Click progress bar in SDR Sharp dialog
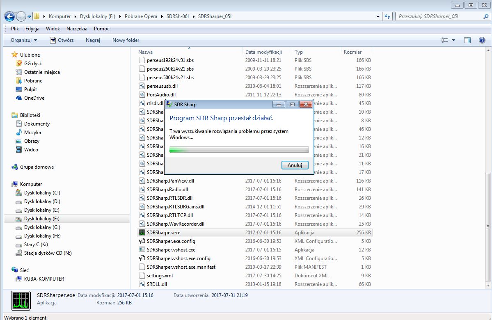 pos(239,150)
